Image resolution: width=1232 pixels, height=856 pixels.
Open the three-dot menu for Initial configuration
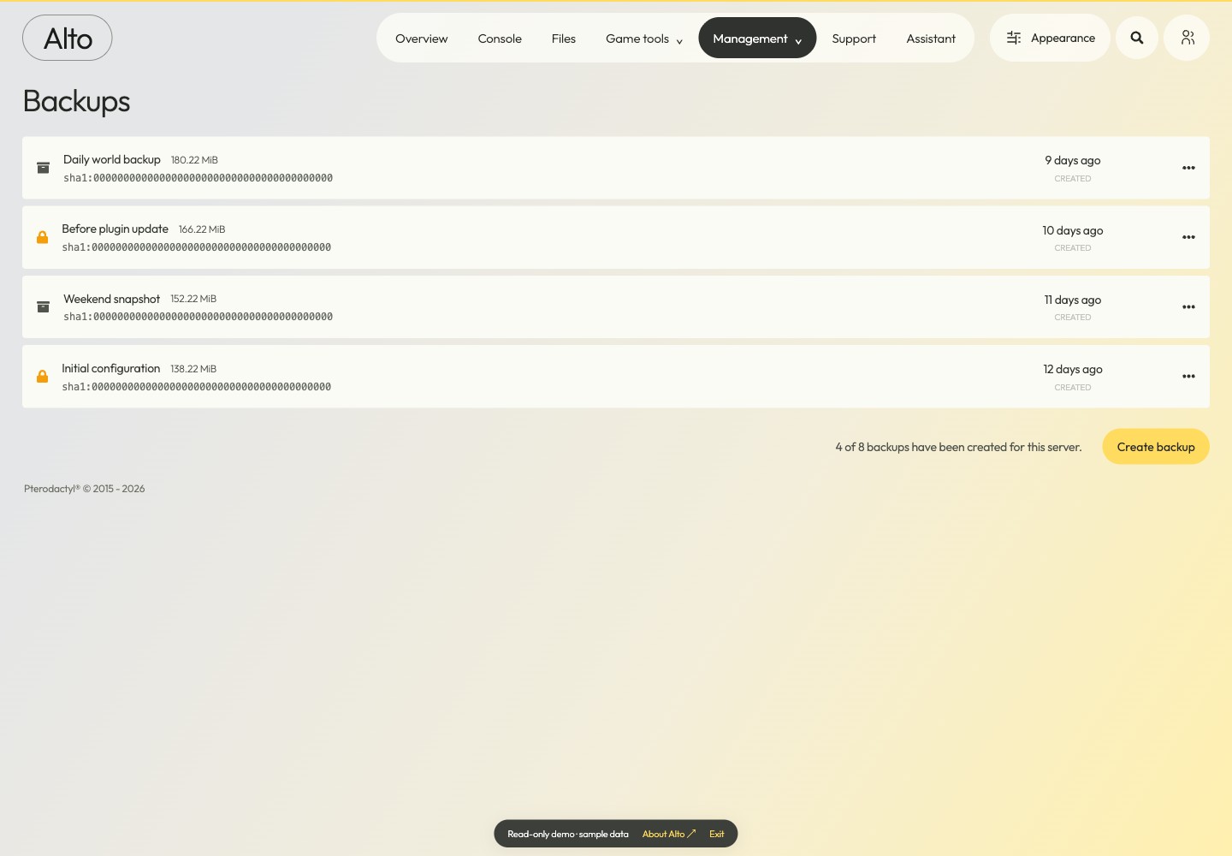(1188, 377)
